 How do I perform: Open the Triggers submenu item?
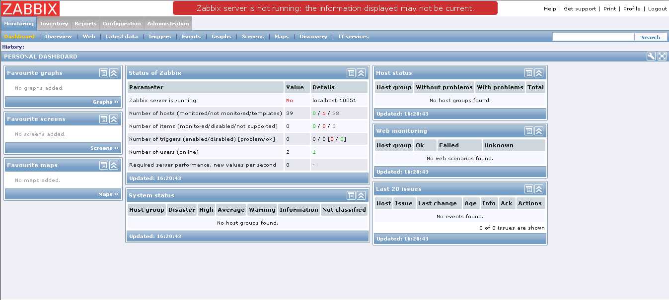click(x=159, y=37)
